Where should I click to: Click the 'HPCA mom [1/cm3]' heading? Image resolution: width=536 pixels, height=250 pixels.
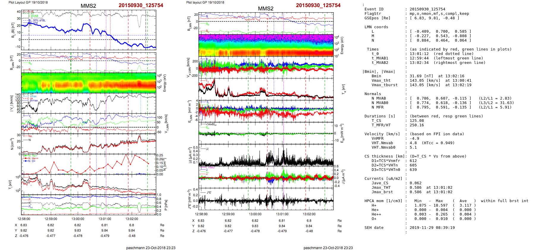coord(384,201)
